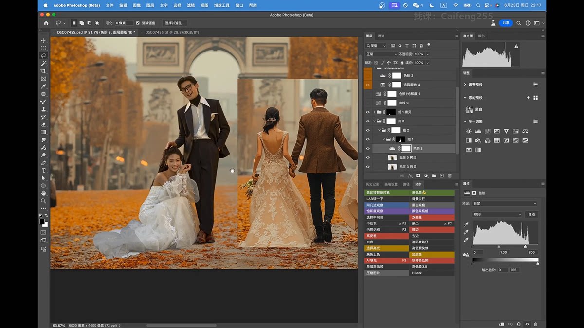The height and width of the screenshot is (328, 584).
Task: Expand the 组 1 拷贝 layer group
Action: coord(374,112)
